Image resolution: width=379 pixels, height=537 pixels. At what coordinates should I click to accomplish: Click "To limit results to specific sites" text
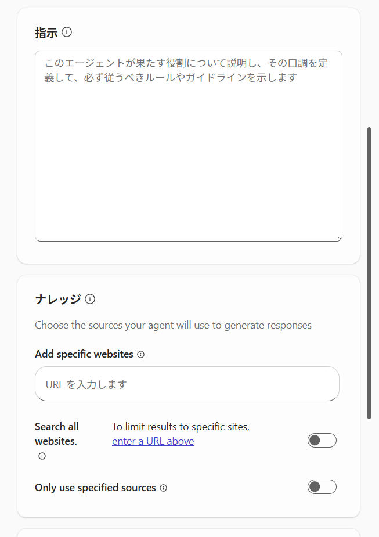click(x=181, y=427)
